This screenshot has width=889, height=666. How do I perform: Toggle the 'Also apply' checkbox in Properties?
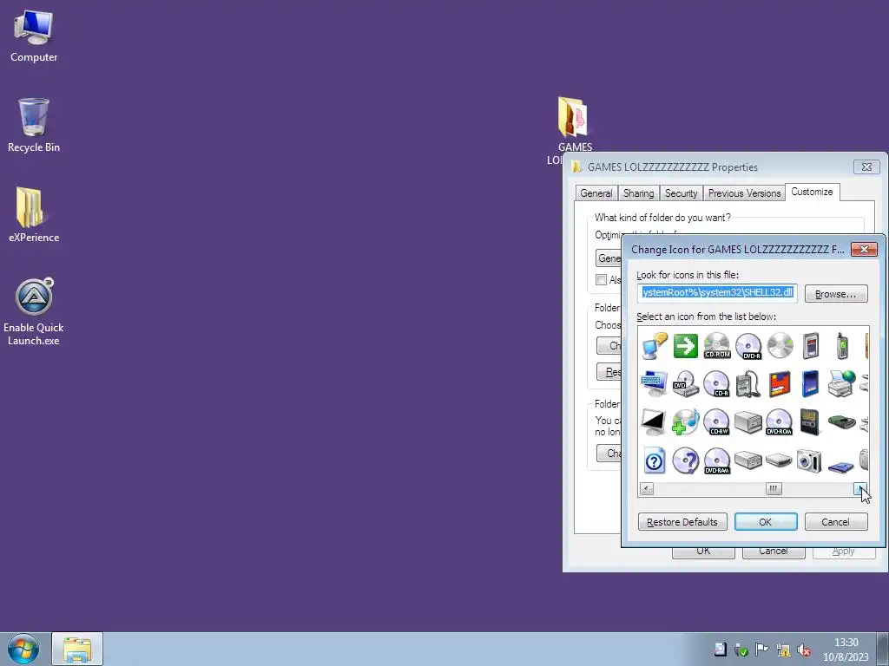[x=601, y=280]
